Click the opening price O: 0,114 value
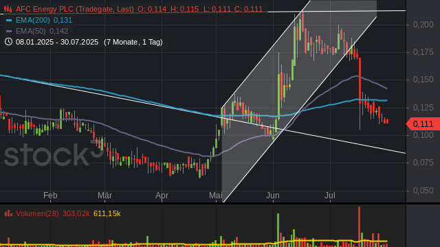 152,9
